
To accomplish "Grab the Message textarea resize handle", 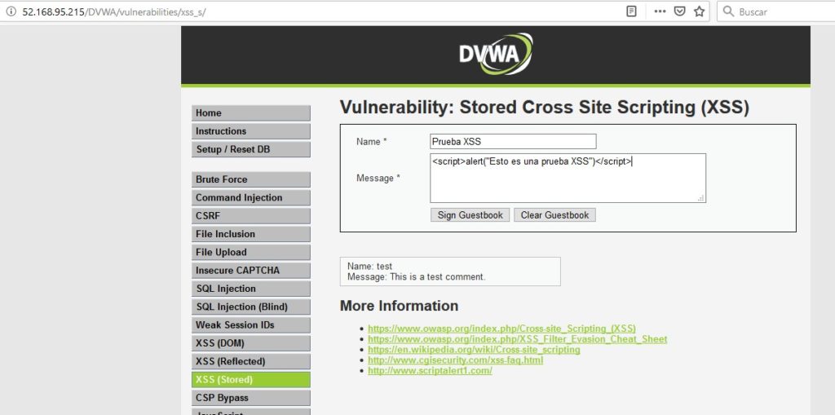I will tap(700, 197).
